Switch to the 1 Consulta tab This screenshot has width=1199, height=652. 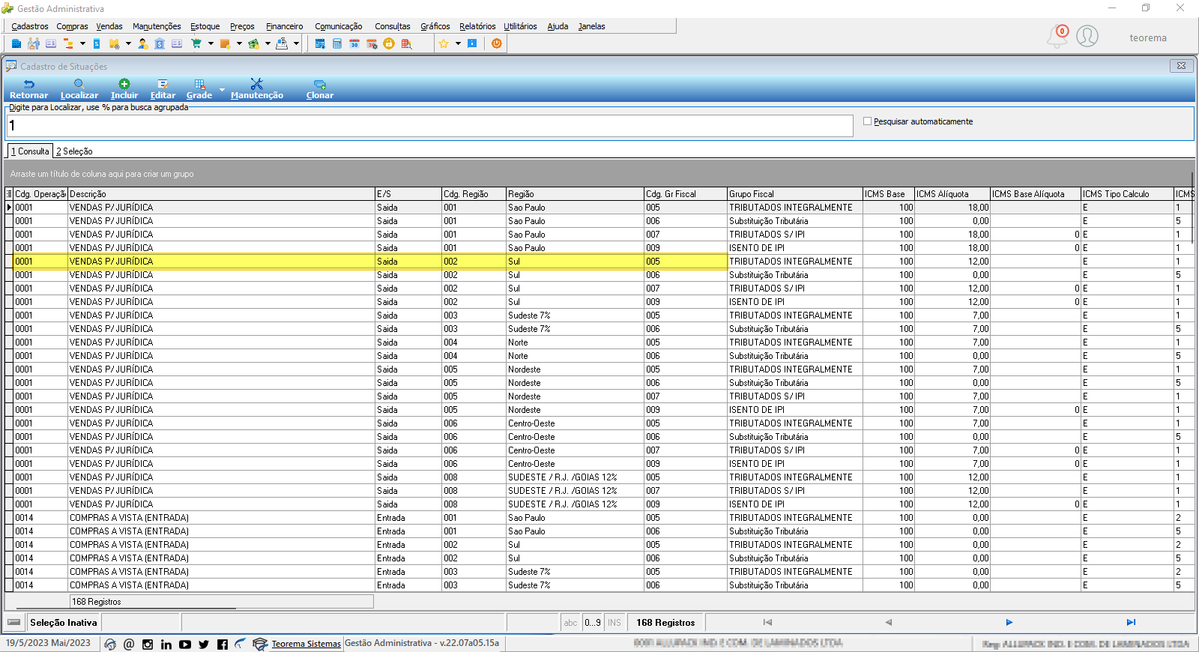click(x=30, y=151)
